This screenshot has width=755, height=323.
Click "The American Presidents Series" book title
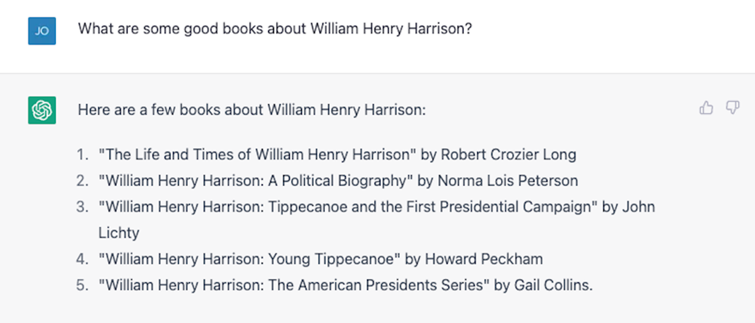click(294, 285)
